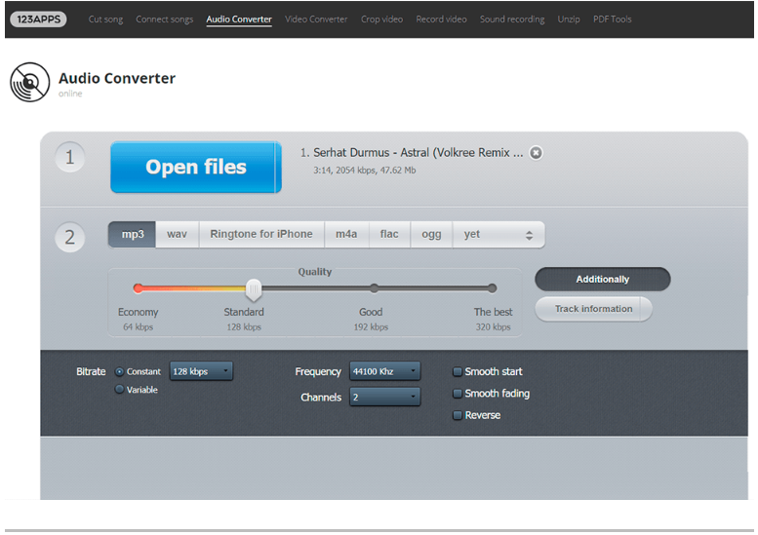Viewport: 758px width, 535px height.
Task: Click The best 320 kbps label
Action: [493, 320]
